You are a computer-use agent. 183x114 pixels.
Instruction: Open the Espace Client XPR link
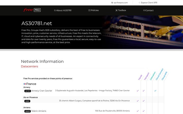coord(149,3)
